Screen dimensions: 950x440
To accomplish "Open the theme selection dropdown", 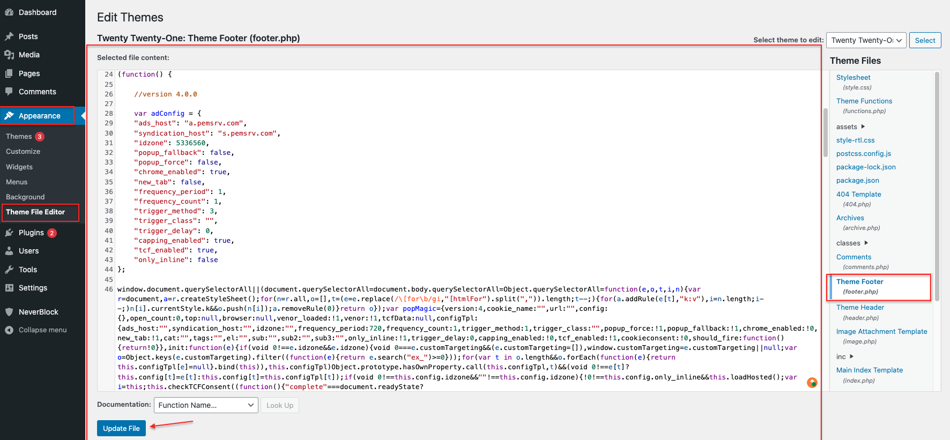I will tap(866, 40).
